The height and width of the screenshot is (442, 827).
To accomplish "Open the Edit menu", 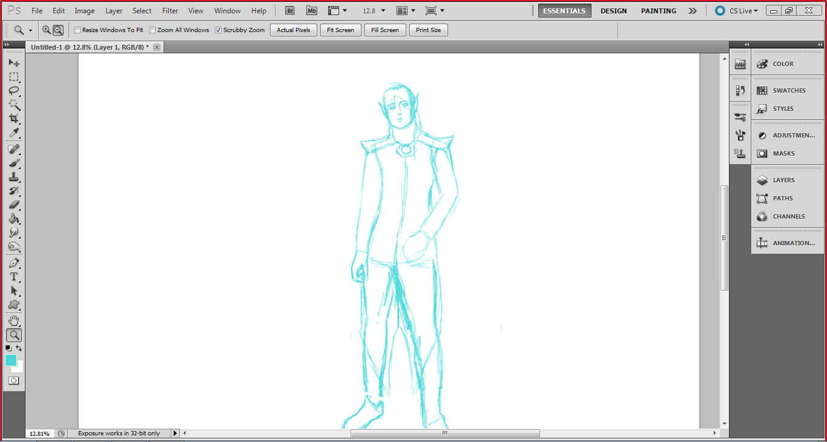I will tap(59, 11).
